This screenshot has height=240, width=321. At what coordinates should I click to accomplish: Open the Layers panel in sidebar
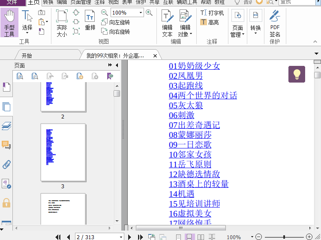tap(6, 126)
